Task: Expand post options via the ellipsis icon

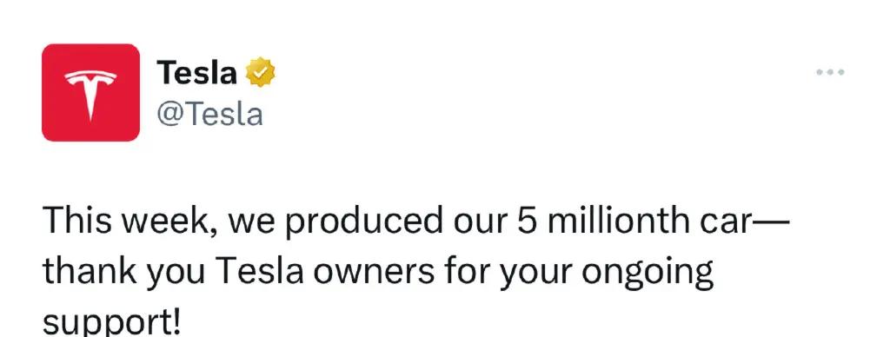Action: pos(830,72)
